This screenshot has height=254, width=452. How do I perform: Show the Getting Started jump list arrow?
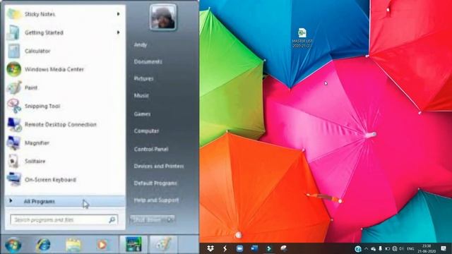click(118, 32)
